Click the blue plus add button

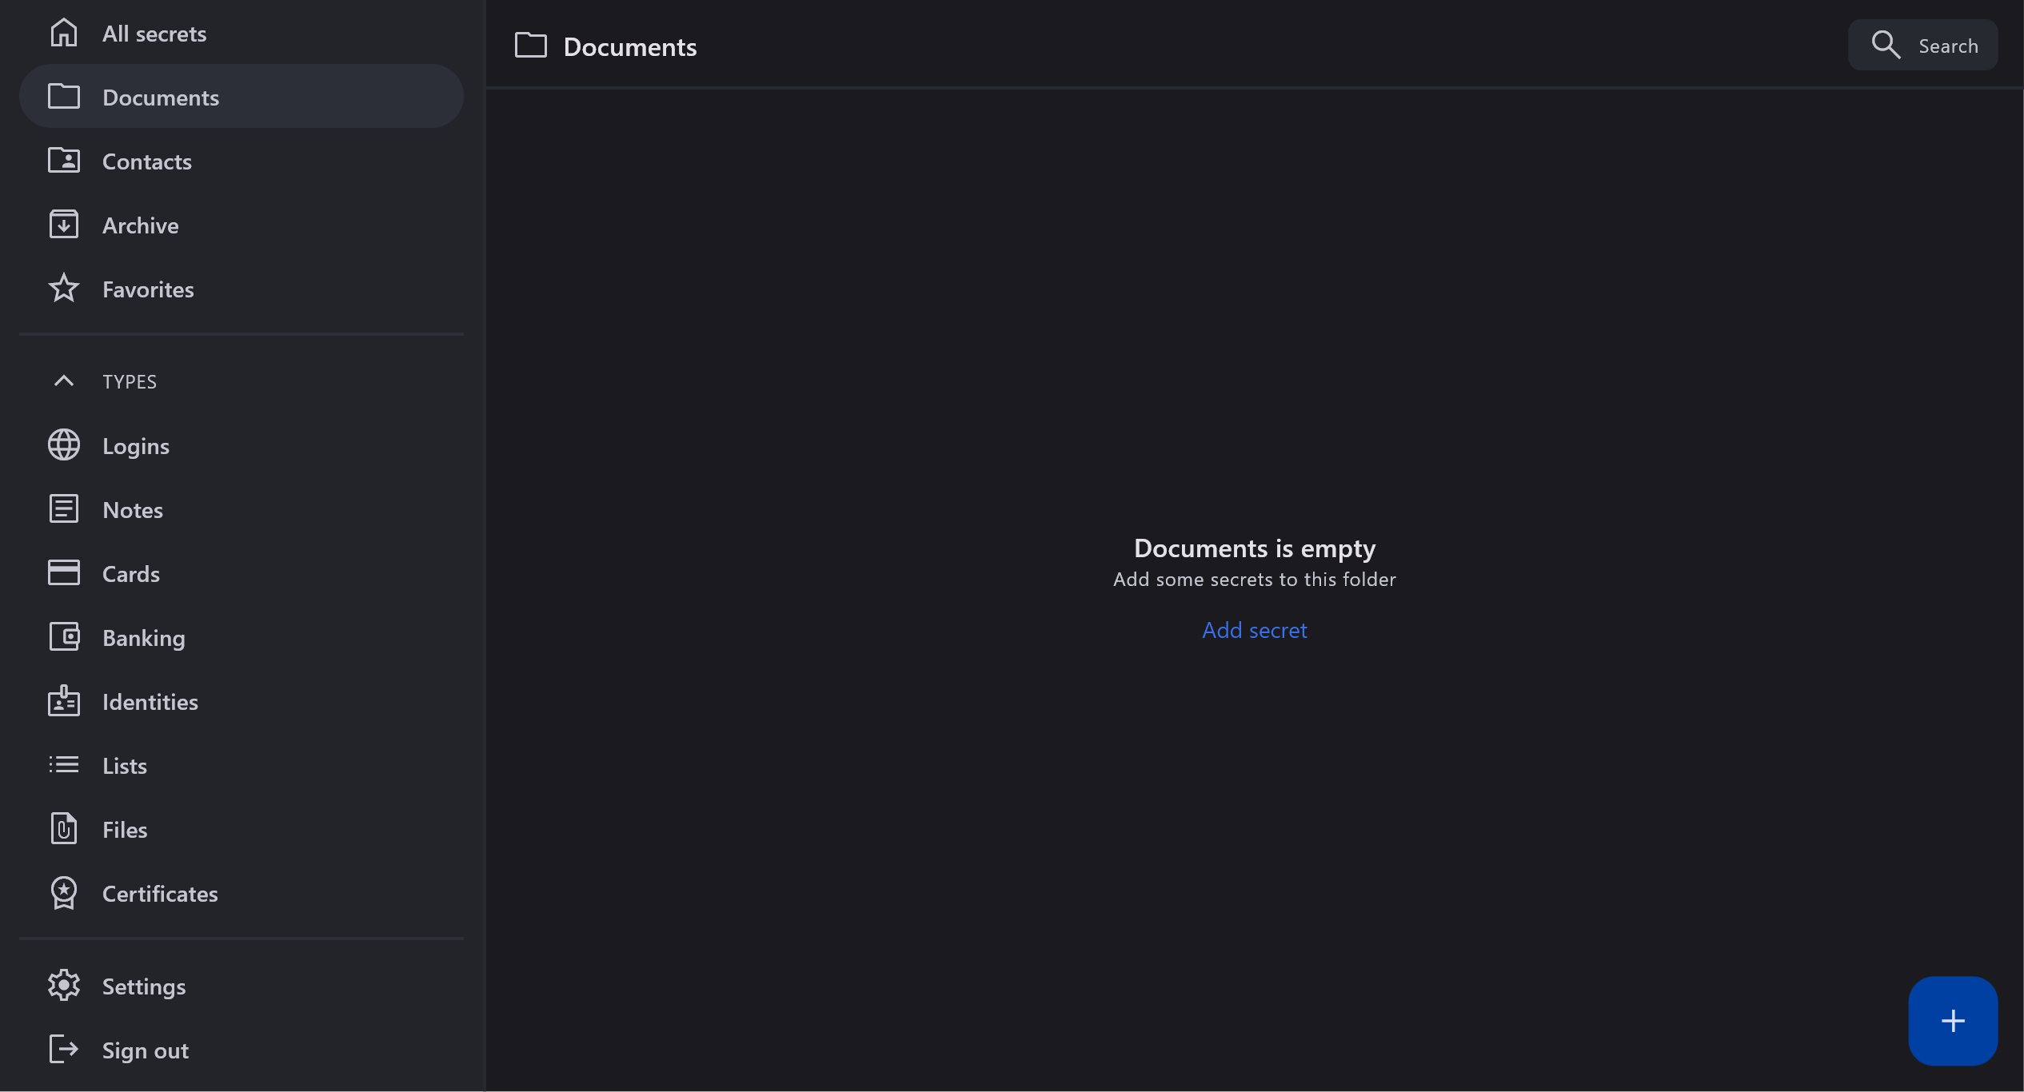click(x=1952, y=1020)
